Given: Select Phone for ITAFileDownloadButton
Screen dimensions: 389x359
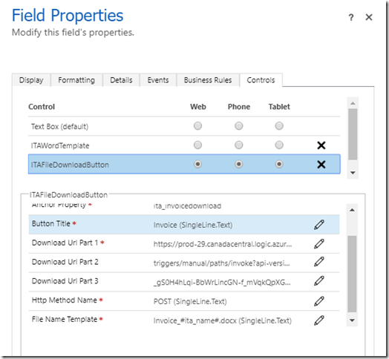Looking at the screenshot, I should (238, 164).
